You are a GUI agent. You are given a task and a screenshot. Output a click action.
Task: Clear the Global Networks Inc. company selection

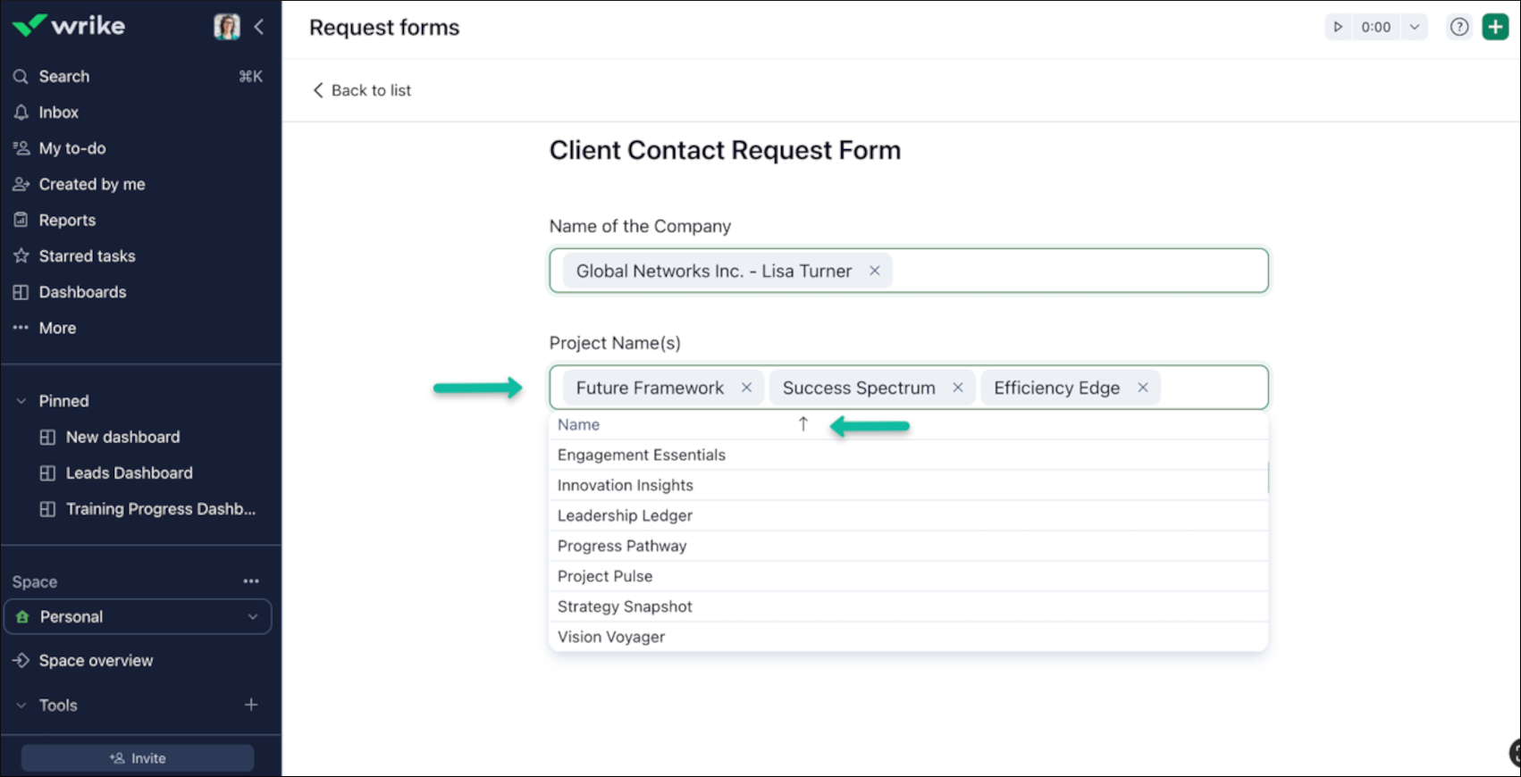pyautogui.click(x=875, y=271)
